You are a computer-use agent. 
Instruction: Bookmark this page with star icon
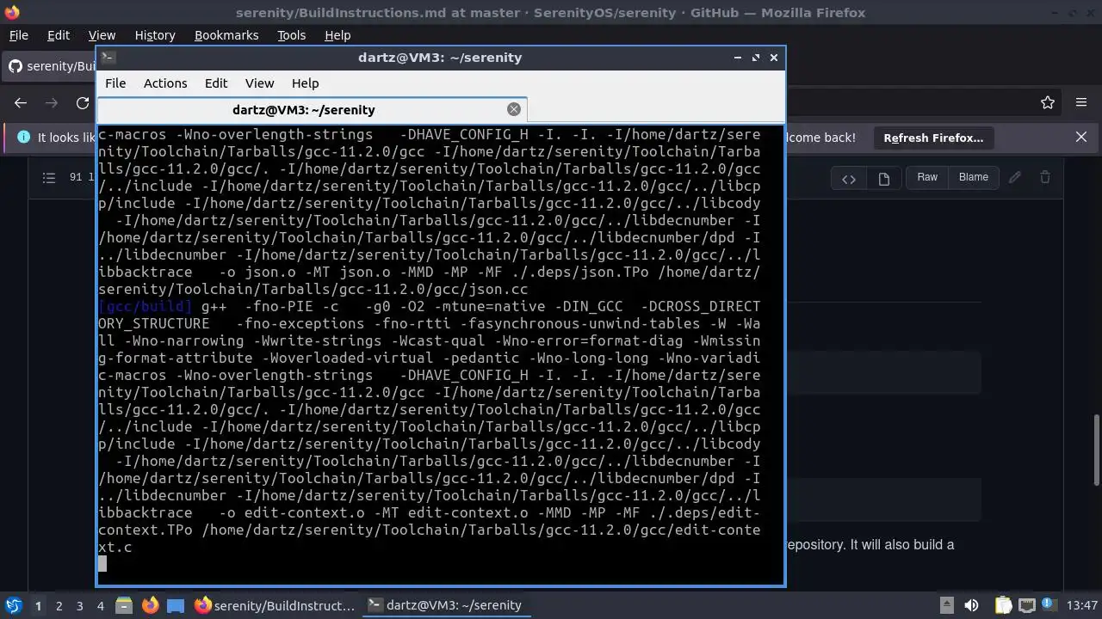coord(1048,102)
